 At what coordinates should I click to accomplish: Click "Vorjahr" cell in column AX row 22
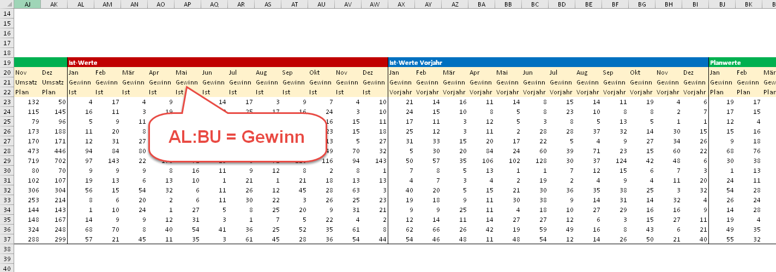pos(401,92)
